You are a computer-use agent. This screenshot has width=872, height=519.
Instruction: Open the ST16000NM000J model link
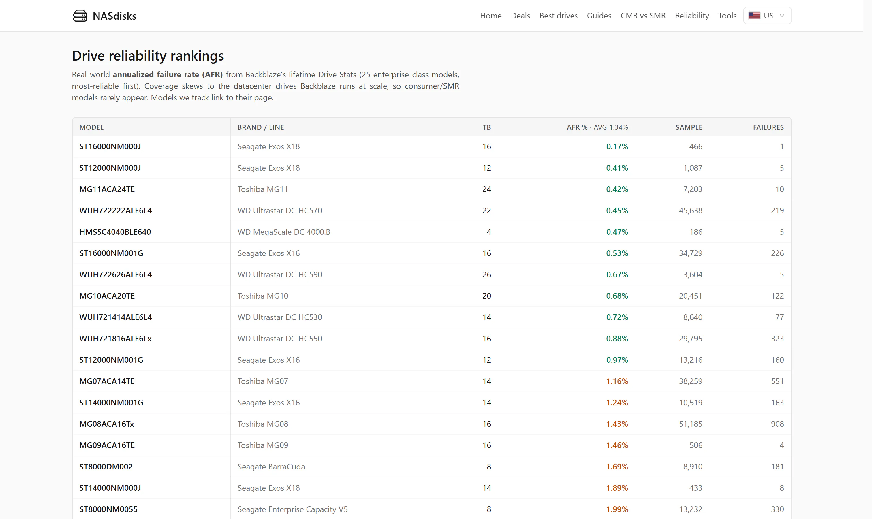[110, 146]
